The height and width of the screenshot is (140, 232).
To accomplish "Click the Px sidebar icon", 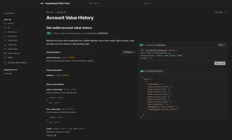I will pos(5,28).
